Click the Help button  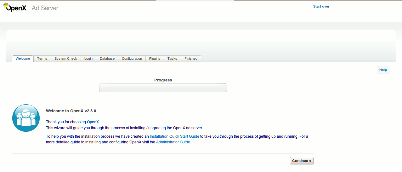(383, 70)
